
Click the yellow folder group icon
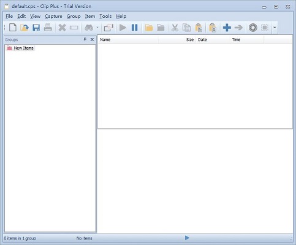click(x=149, y=28)
